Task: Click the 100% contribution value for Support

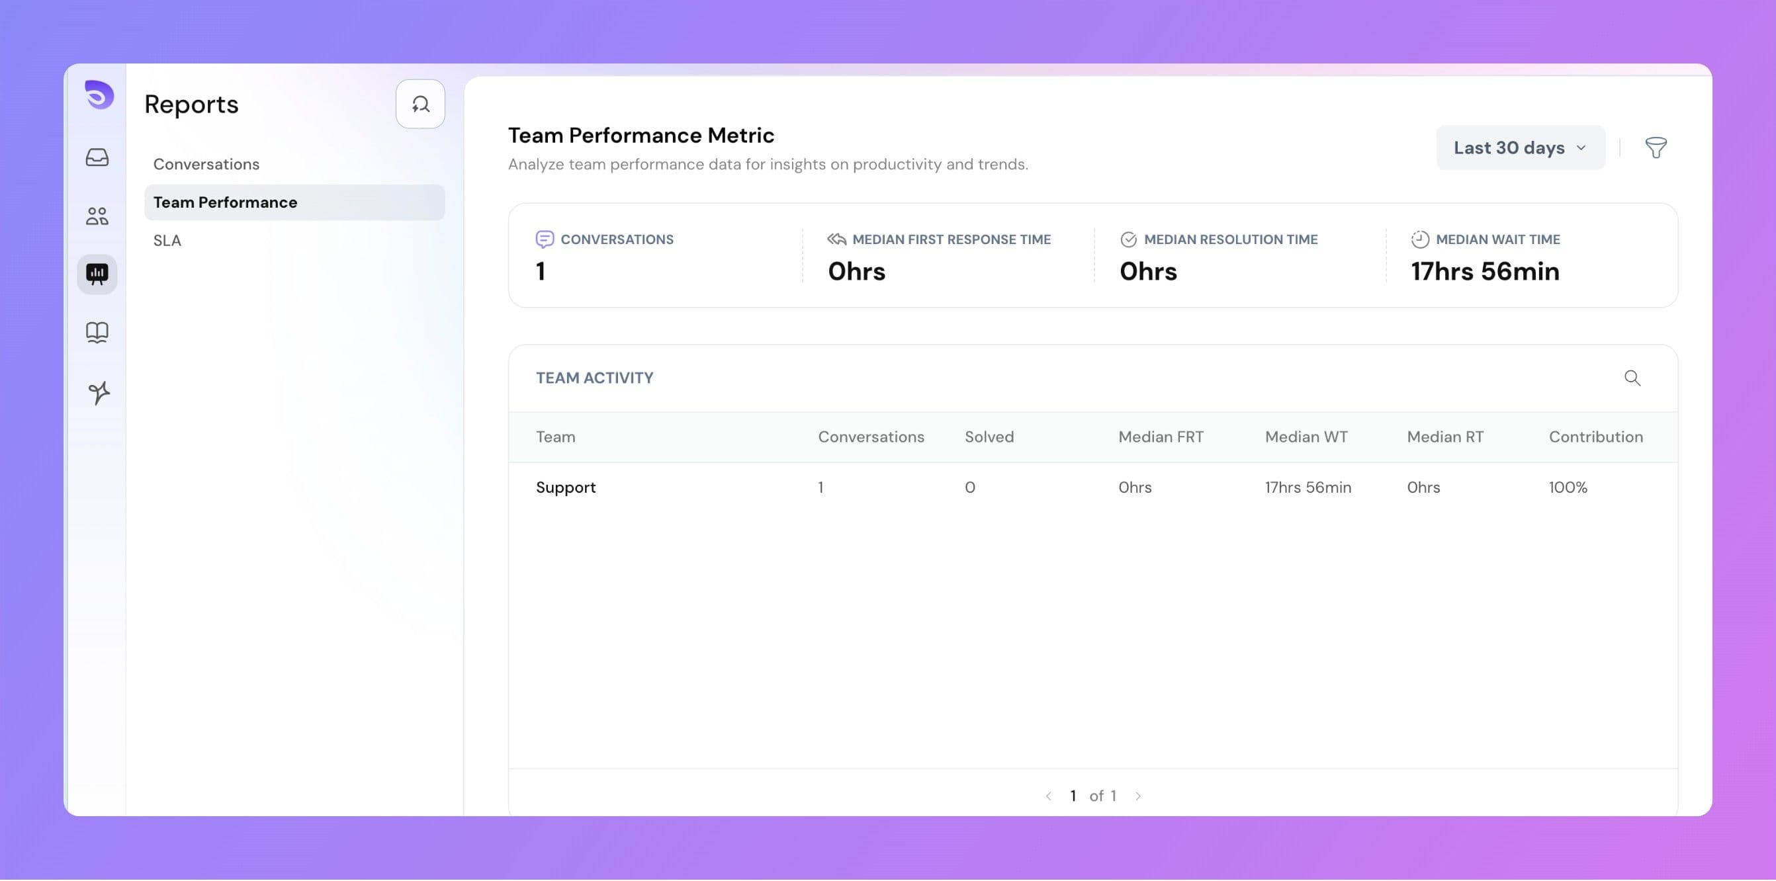Action: [x=1568, y=487]
